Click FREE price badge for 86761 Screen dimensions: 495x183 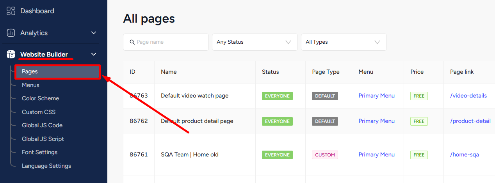[419, 155]
